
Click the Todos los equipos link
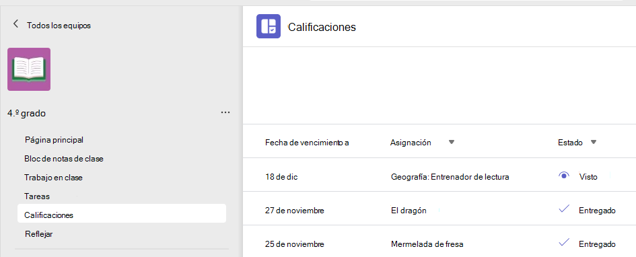(x=59, y=26)
